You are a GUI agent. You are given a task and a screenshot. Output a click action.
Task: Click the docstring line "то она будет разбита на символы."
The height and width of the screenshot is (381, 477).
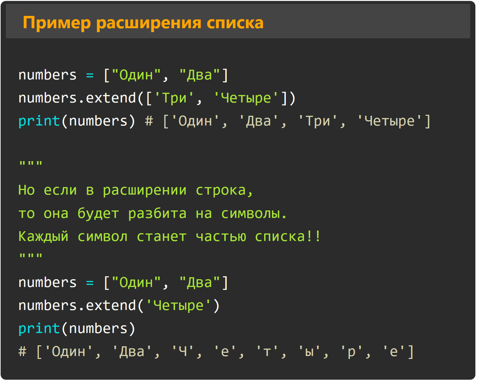point(153,214)
